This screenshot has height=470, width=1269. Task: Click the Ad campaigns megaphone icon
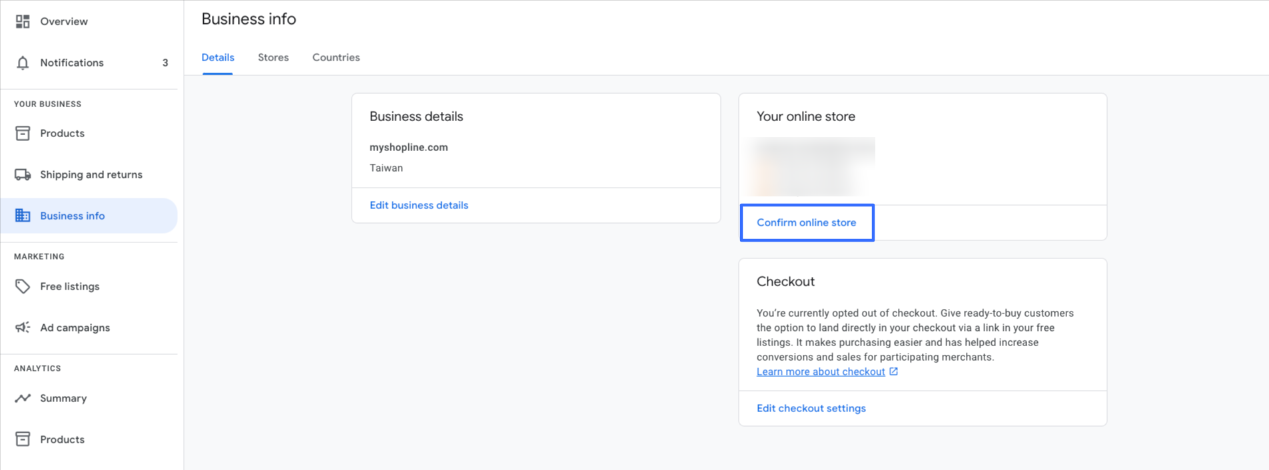pyautogui.click(x=23, y=328)
